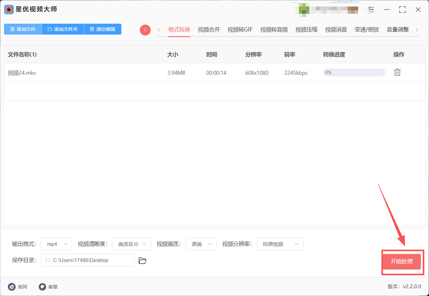429x296 pixels.
Task: Switch to the 视频消音 tab
Action: (x=336, y=30)
